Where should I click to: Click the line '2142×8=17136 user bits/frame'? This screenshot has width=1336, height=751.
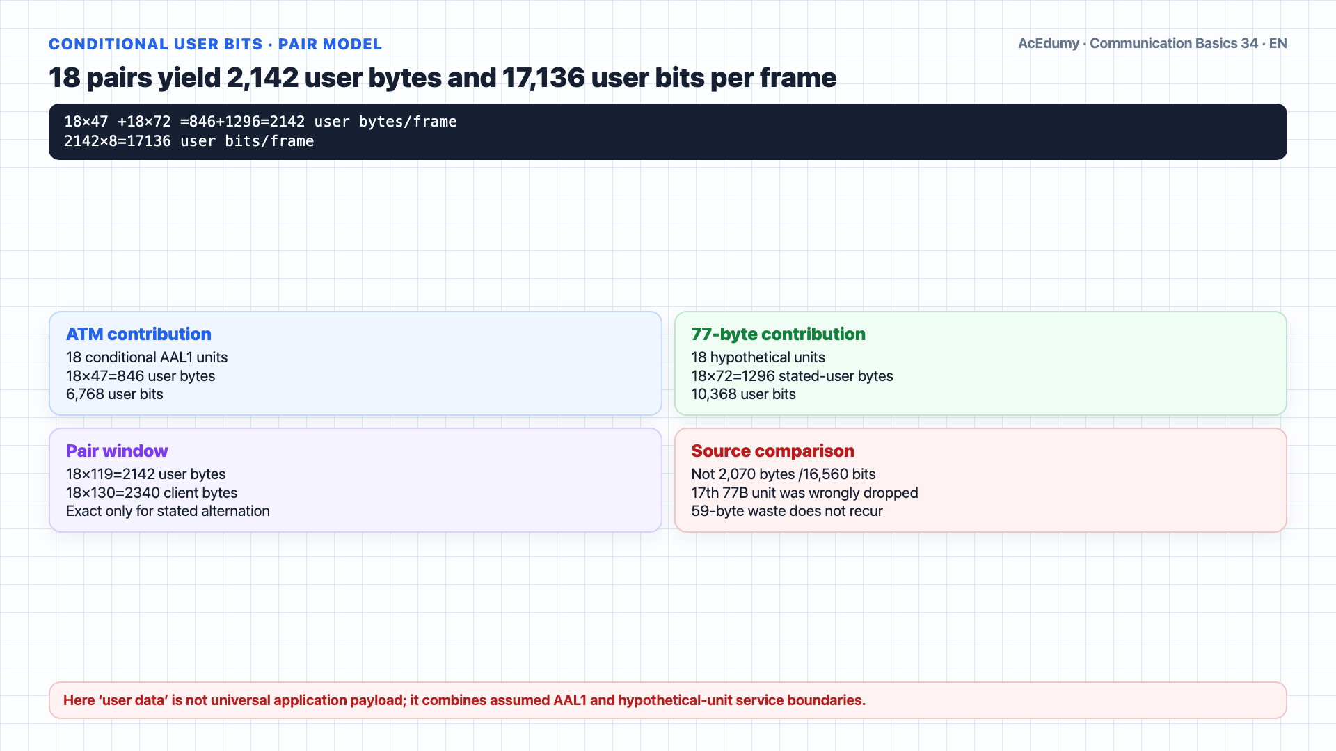click(x=189, y=141)
